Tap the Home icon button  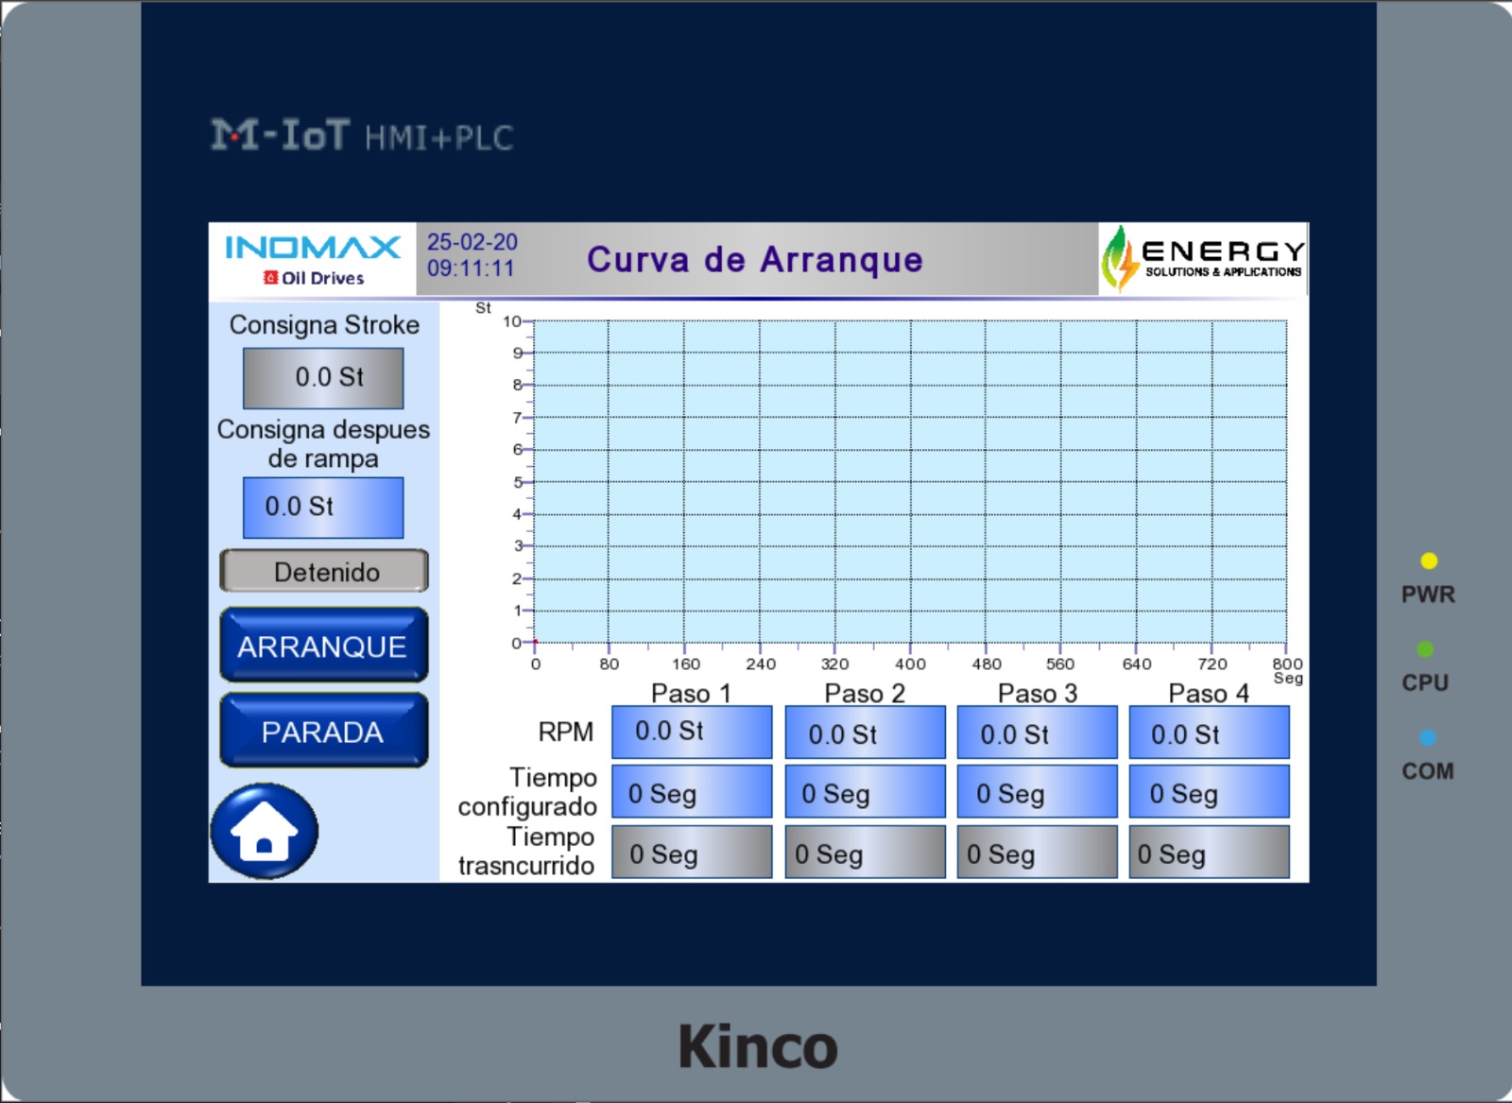point(264,831)
